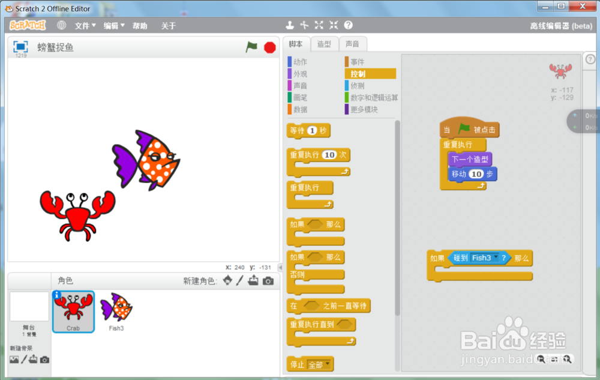Switch to the 造型 tab
The height and width of the screenshot is (380, 600).
(x=325, y=43)
